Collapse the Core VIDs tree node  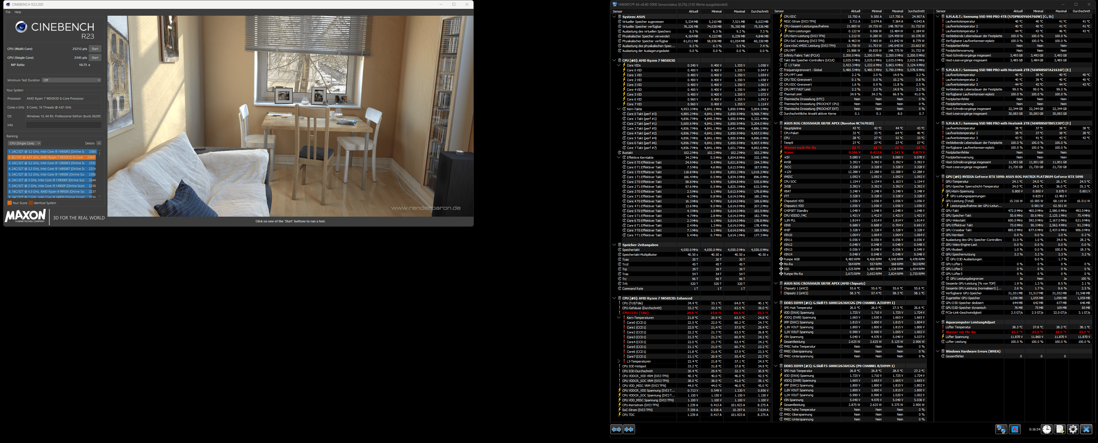619,66
